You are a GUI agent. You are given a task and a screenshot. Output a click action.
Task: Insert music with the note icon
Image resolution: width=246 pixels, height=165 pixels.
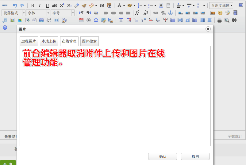(x=5, y=20)
